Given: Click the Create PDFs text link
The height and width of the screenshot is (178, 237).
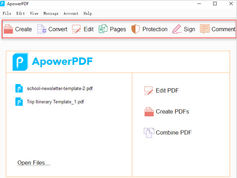Looking at the screenshot, I should (x=173, y=112).
